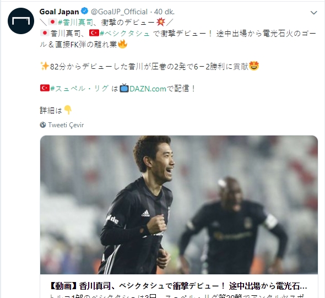
Task: Click the Goal Japan profile avatar
Action: [x=21, y=21]
